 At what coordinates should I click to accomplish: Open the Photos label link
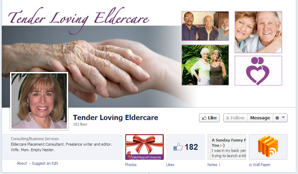131,165
